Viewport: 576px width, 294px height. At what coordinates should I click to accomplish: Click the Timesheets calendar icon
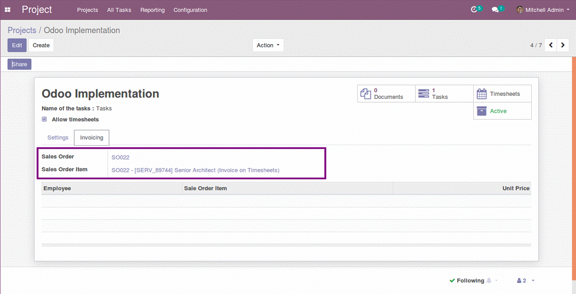point(482,94)
